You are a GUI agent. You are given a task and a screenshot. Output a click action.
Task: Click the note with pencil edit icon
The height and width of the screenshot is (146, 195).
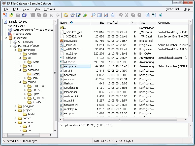79,15
